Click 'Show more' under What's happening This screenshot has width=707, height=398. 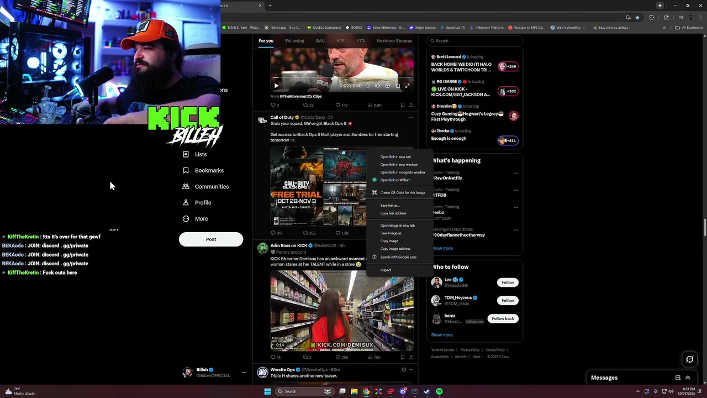pyautogui.click(x=442, y=248)
